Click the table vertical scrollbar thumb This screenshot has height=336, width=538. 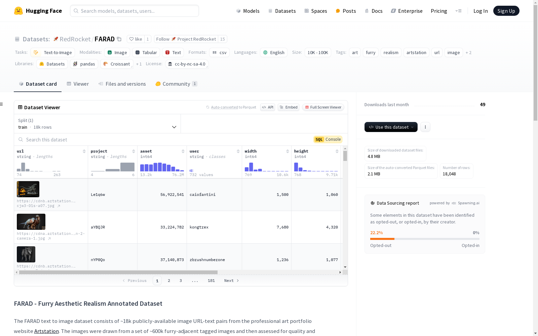tap(345, 156)
